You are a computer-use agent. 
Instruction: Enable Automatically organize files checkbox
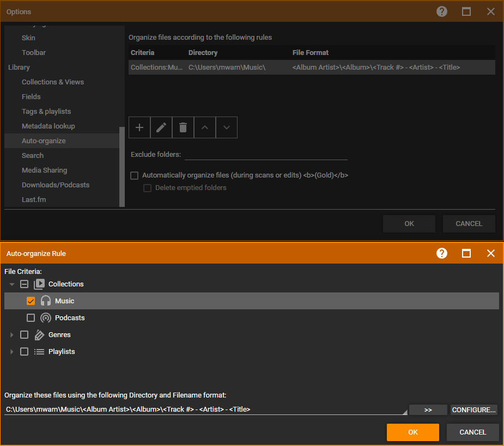[135, 175]
